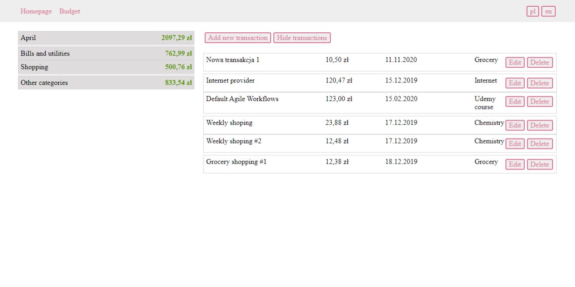
Task: Open the Homepage link
Action: [36, 11]
